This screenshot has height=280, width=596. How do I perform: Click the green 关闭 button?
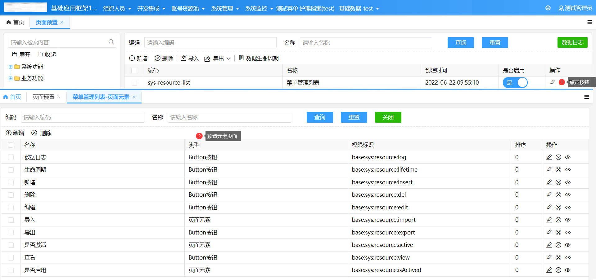pos(388,117)
